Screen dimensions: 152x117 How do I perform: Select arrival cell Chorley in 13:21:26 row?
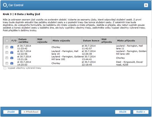tap(120, 58)
